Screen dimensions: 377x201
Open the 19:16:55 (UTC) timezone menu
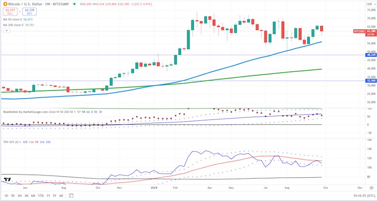pos(363,196)
